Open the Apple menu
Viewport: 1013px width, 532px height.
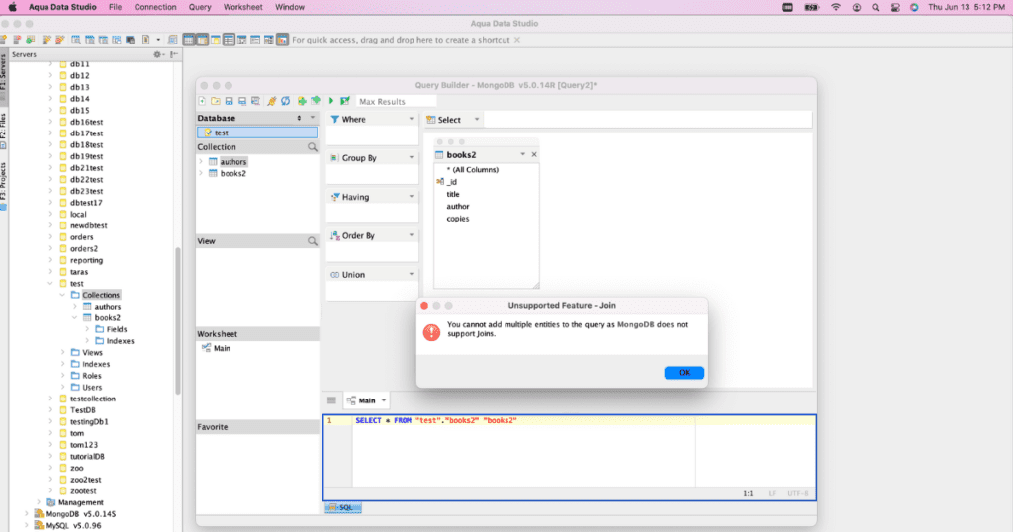pos(12,7)
